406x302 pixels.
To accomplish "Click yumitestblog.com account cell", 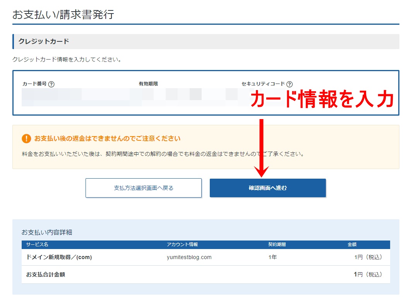I will click(189, 257).
